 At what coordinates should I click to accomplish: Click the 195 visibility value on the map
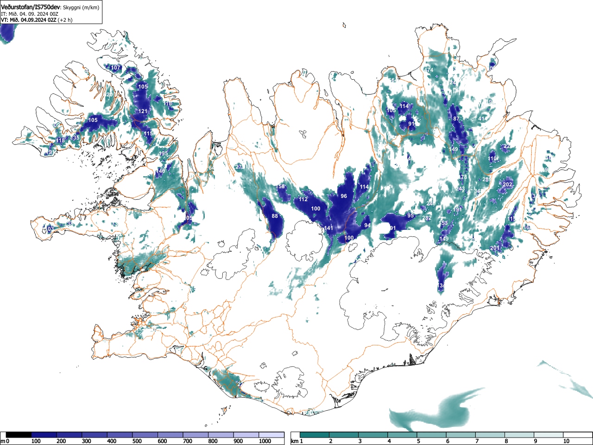click(x=164, y=154)
